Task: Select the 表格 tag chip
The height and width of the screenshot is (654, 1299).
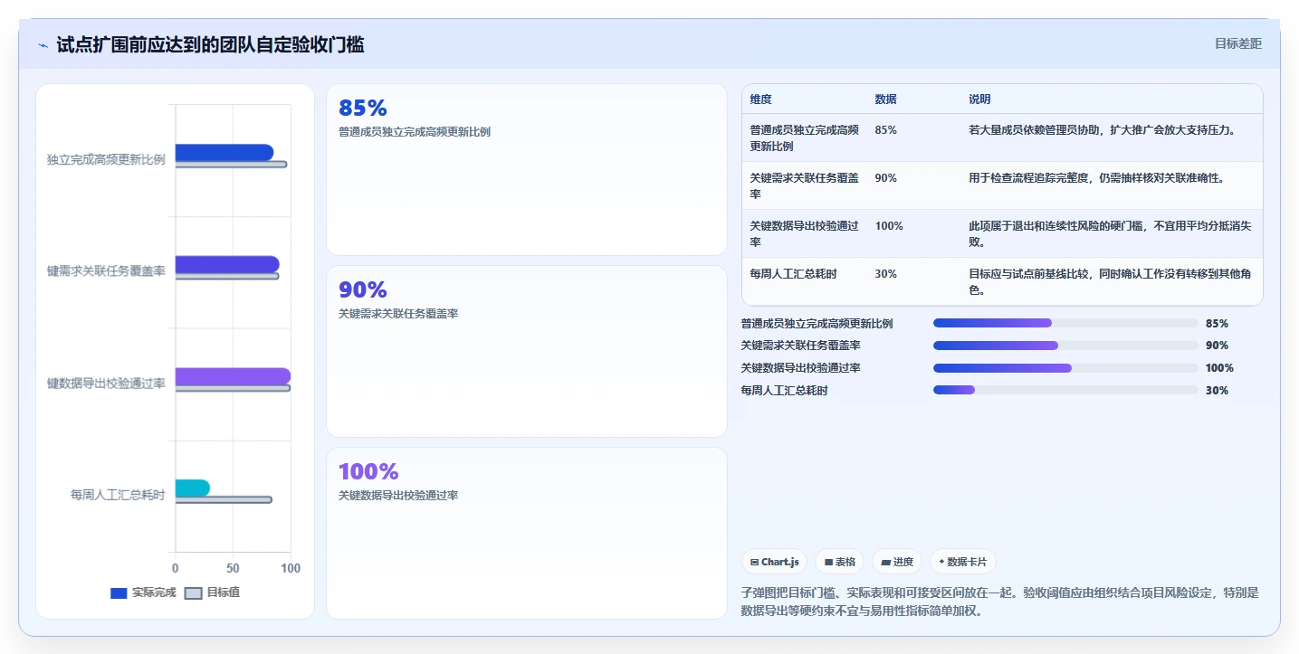Action: [839, 562]
